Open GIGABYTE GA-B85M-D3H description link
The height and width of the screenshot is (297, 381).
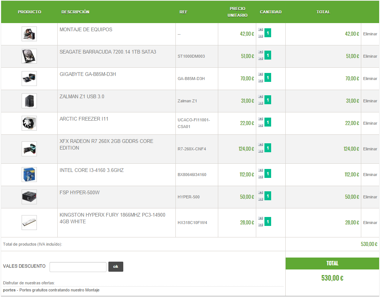click(x=88, y=74)
